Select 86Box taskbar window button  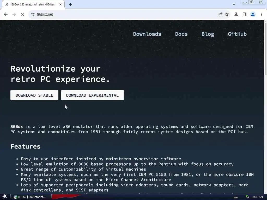coord(31,197)
